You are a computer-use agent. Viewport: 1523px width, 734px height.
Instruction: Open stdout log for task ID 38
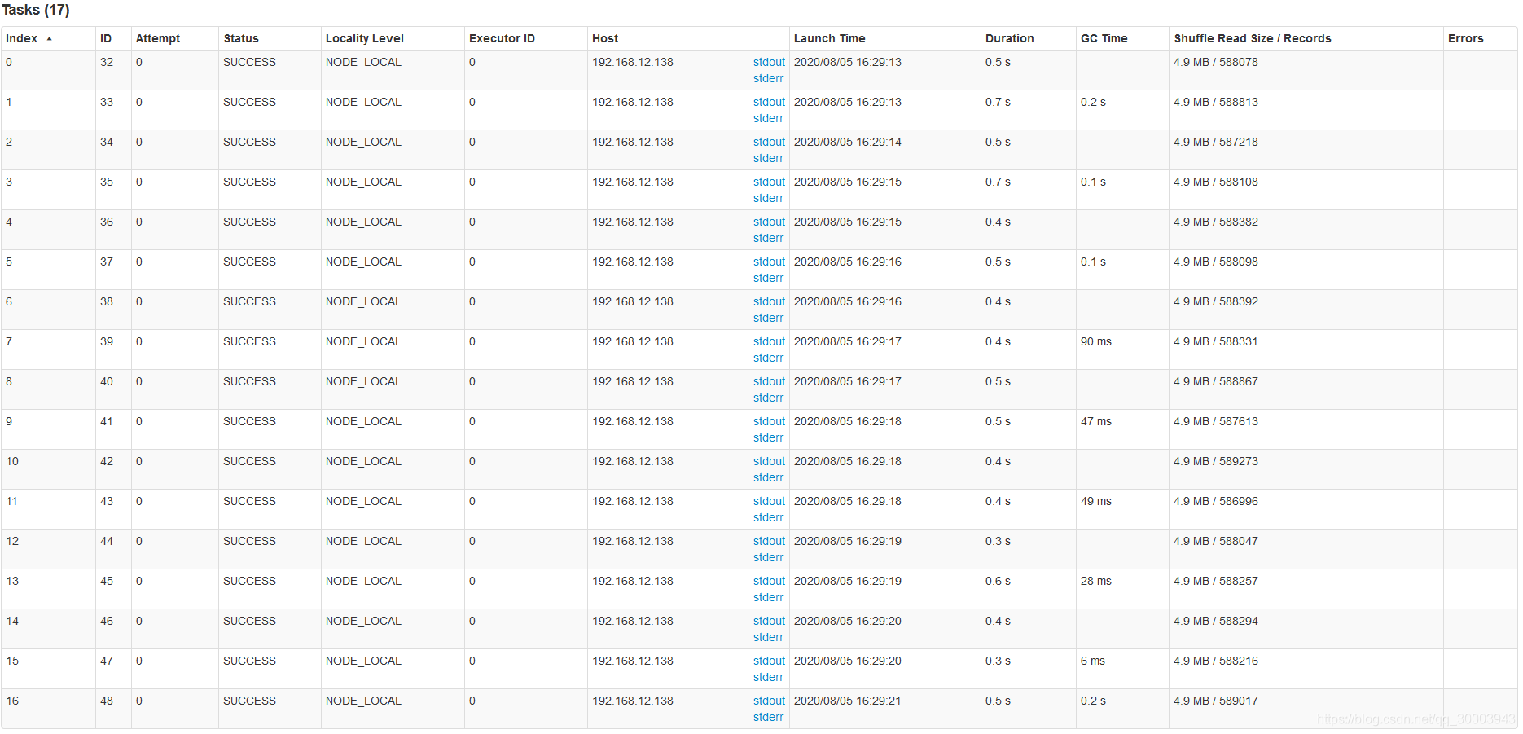click(x=769, y=301)
